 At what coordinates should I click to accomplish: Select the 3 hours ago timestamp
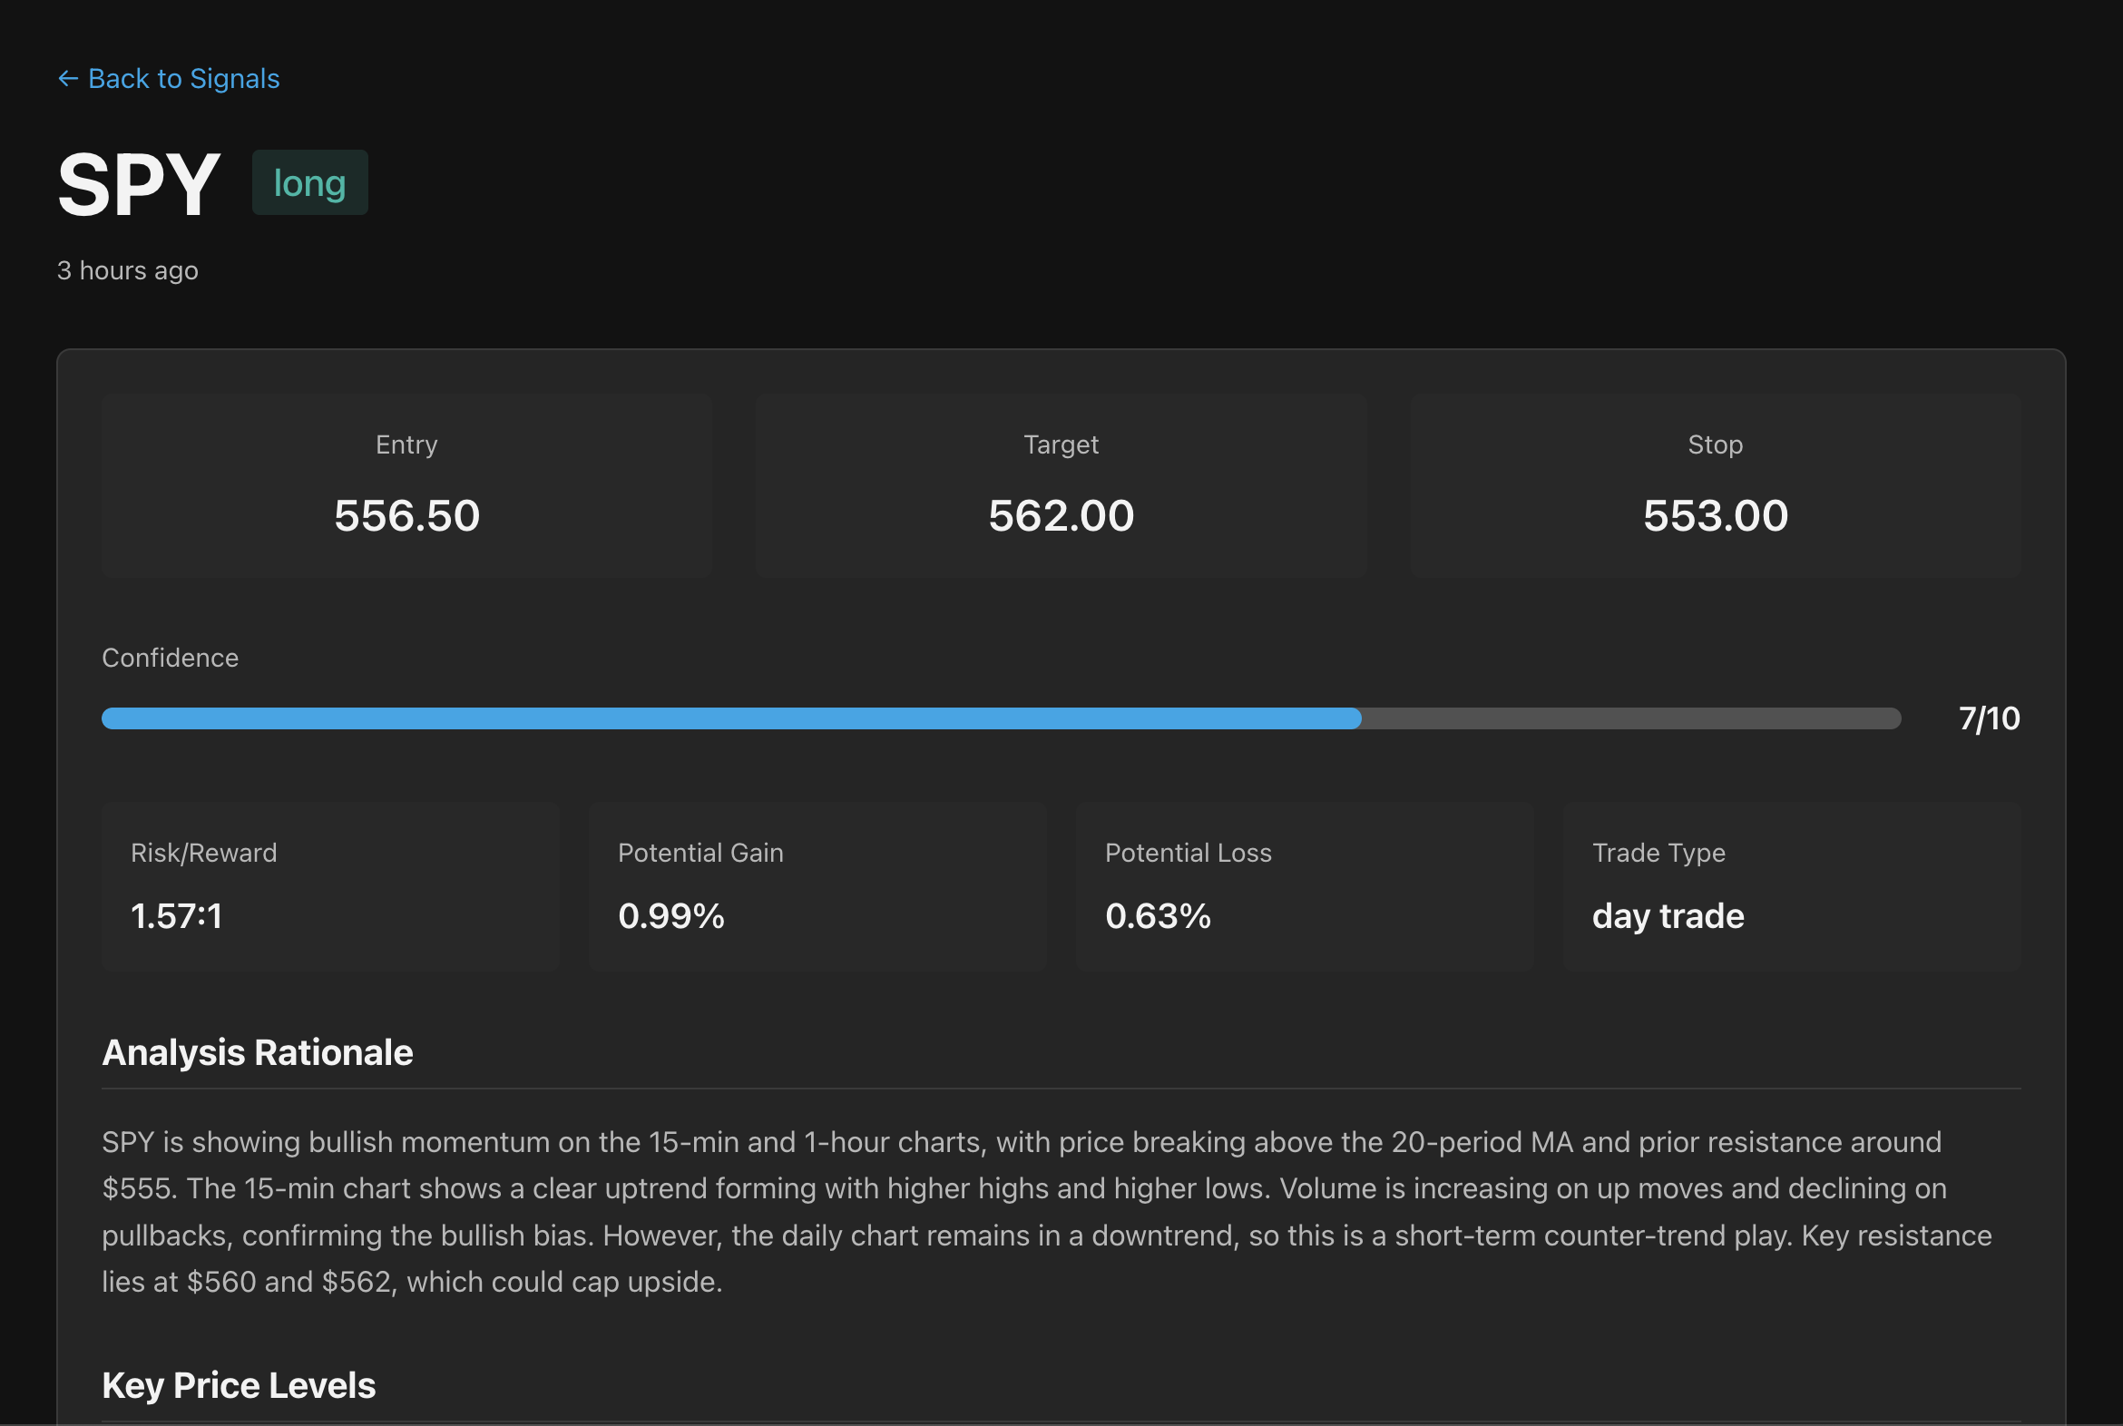[x=127, y=270]
